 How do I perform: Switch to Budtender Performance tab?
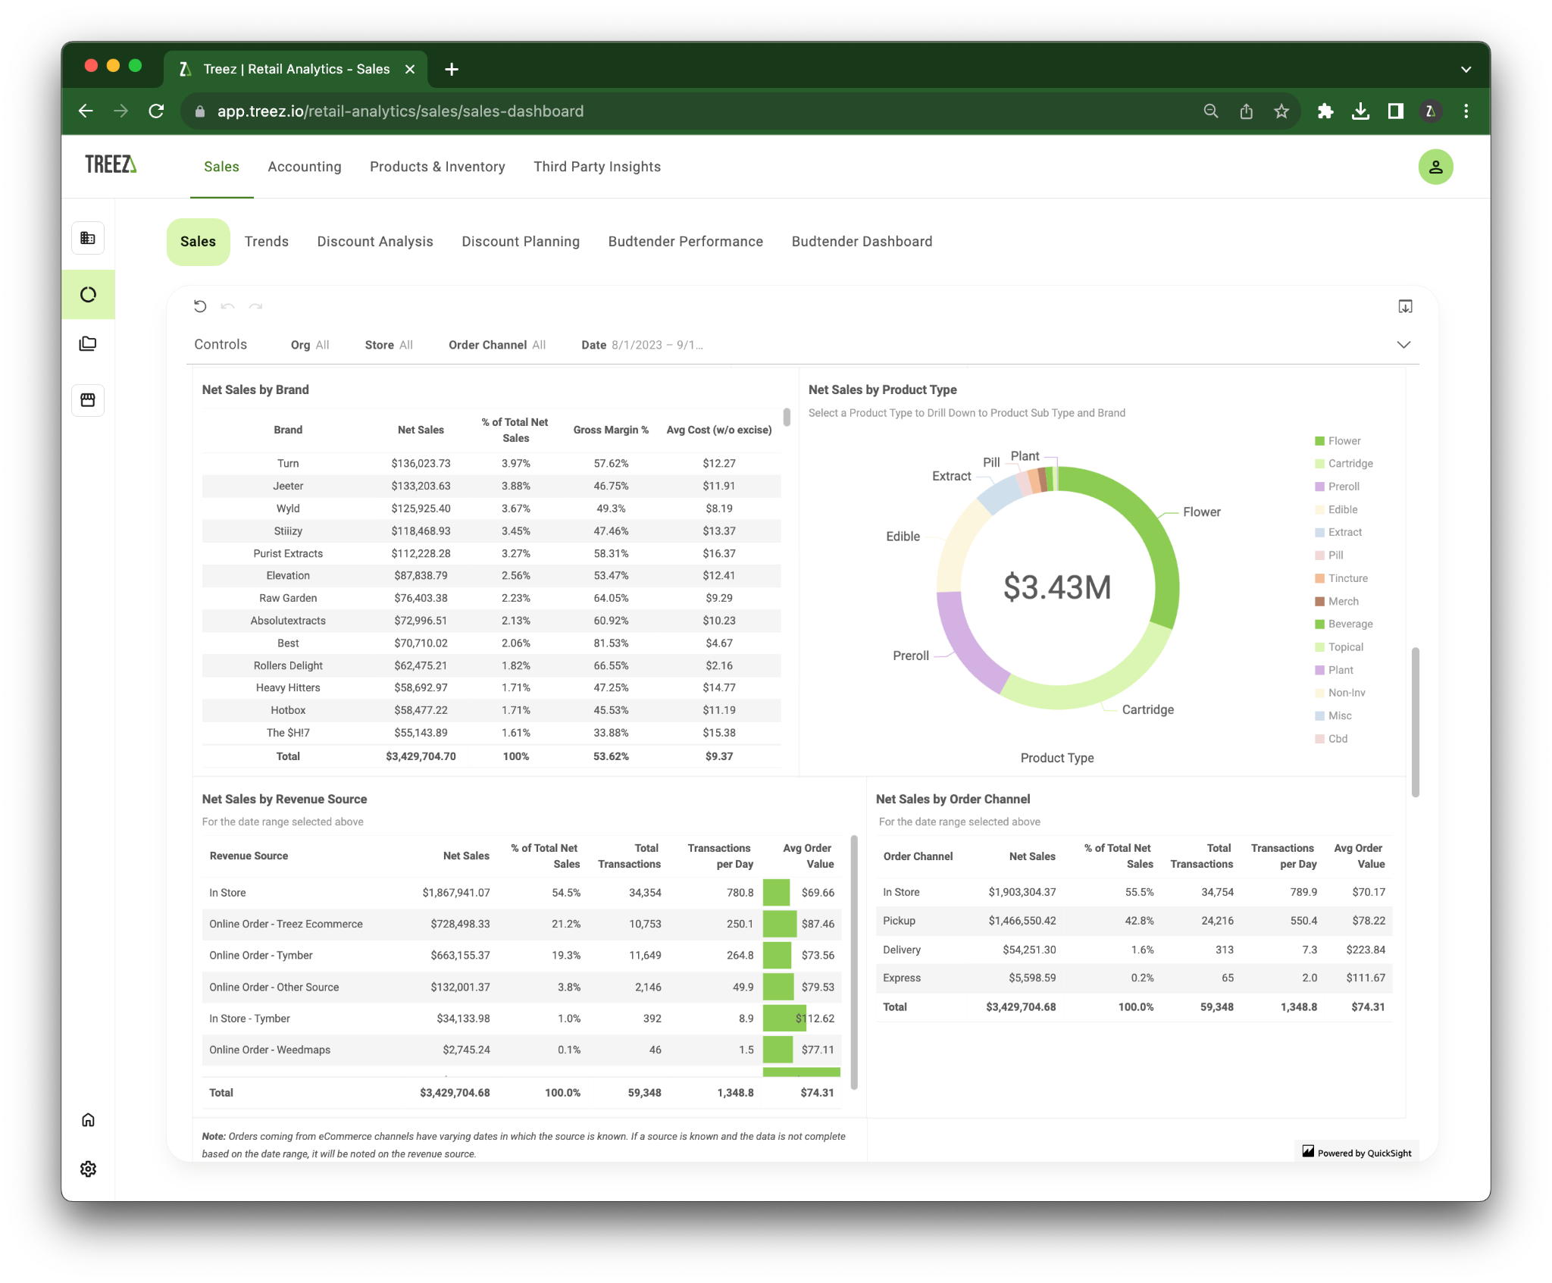686,242
